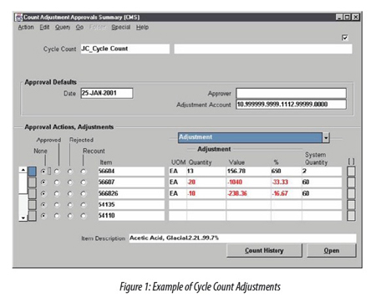
Task: Click item cell 54135
Action: click(131, 204)
